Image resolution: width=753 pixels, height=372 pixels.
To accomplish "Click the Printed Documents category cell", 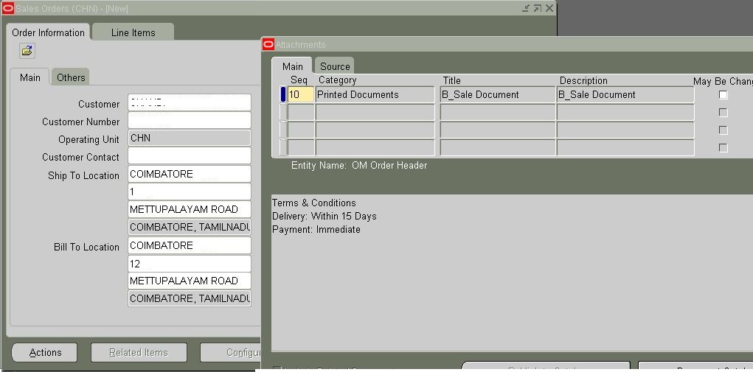I will coord(375,95).
